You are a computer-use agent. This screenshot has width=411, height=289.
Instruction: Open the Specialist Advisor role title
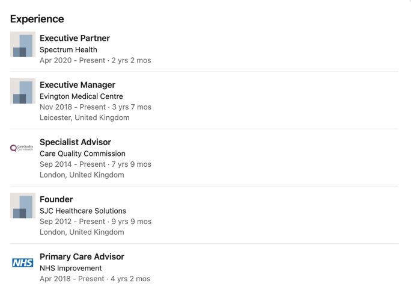tap(75, 142)
